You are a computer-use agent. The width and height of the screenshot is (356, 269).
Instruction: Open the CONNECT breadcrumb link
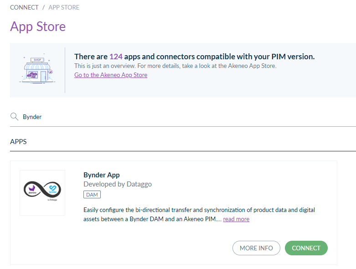click(24, 7)
